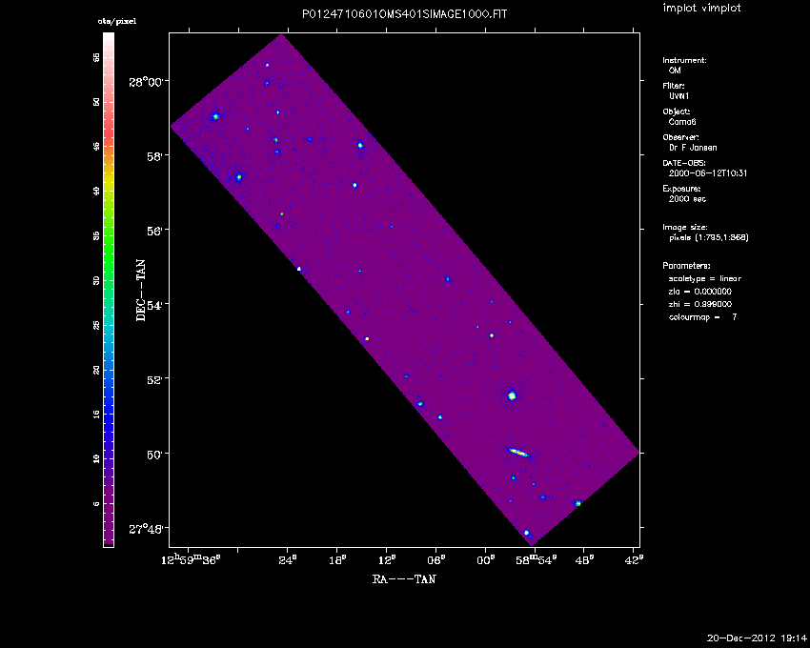The image size is (810, 648).
Task: Click the 'scaletype = linear' parameter
Action: tap(704, 278)
